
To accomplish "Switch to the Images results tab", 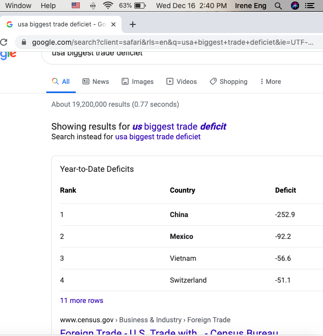I will (x=137, y=81).
